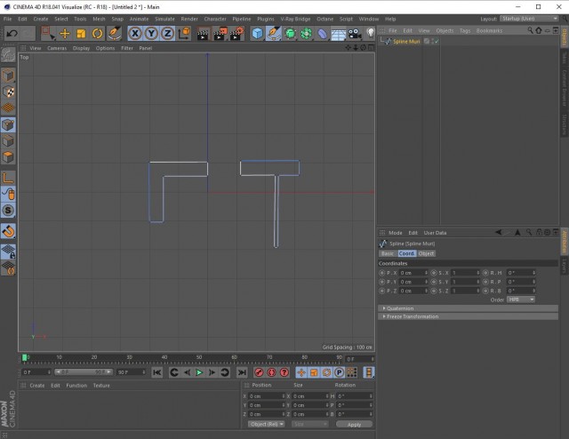Viewport: 569px width, 439px height.
Task: Add a Camera object
Action: pos(355,34)
